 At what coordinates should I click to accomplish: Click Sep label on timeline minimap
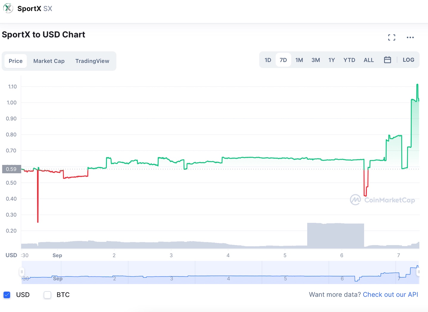57,279
